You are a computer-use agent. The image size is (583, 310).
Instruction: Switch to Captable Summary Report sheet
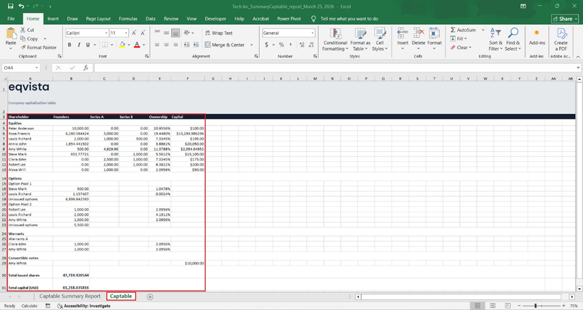[x=70, y=296]
